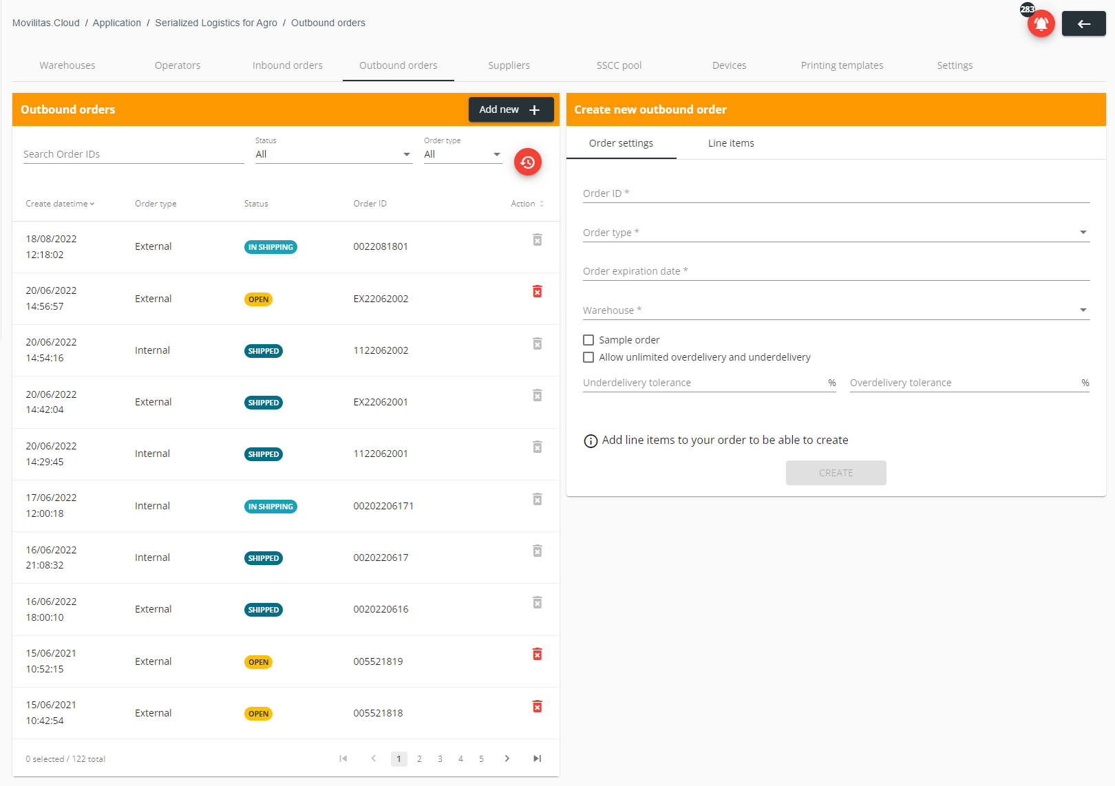This screenshot has height=786, width=1115.
Task: Go to first page of orders
Action: [343, 758]
